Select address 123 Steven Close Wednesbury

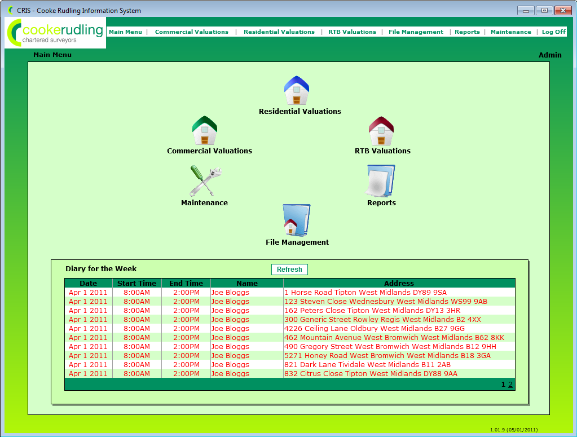pos(386,301)
